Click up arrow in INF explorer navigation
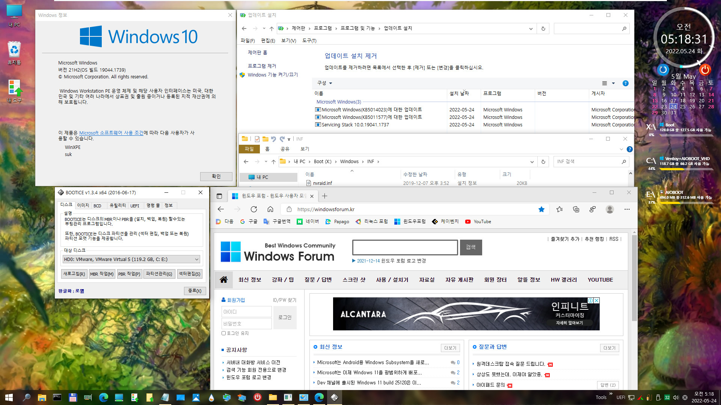This screenshot has width=721, height=405. 273,162
